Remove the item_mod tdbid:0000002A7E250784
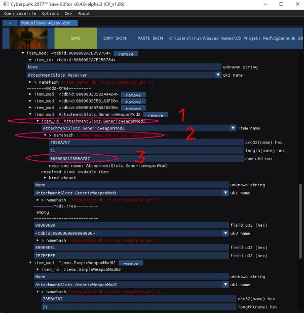Screen dimensions: 304x313 coord(125,53)
